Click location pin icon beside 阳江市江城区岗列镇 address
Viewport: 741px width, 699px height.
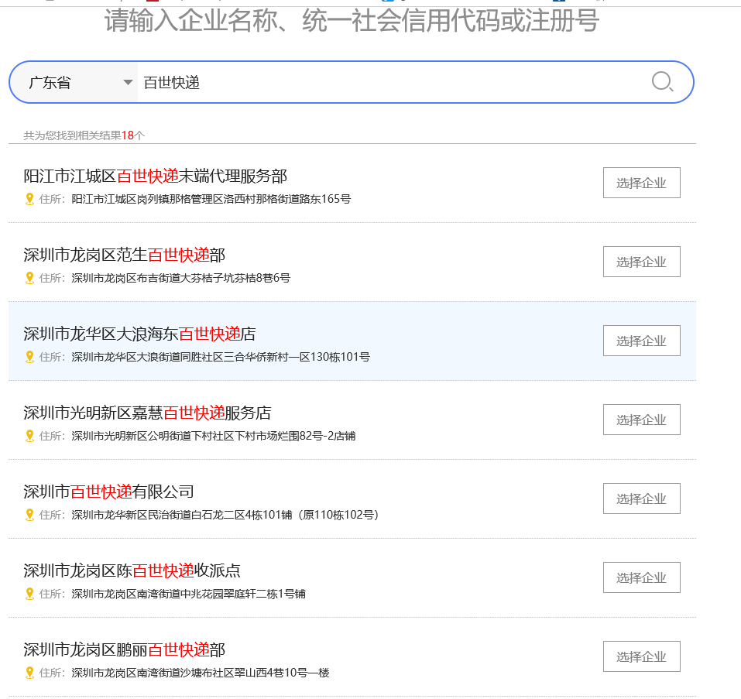pyautogui.click(x=29, y=199)
